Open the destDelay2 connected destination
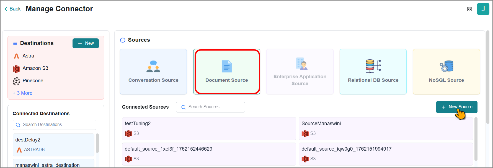Image resolution: width=493 pixels, height=168 pixels. pyautogui.click(x=53, y=145)
